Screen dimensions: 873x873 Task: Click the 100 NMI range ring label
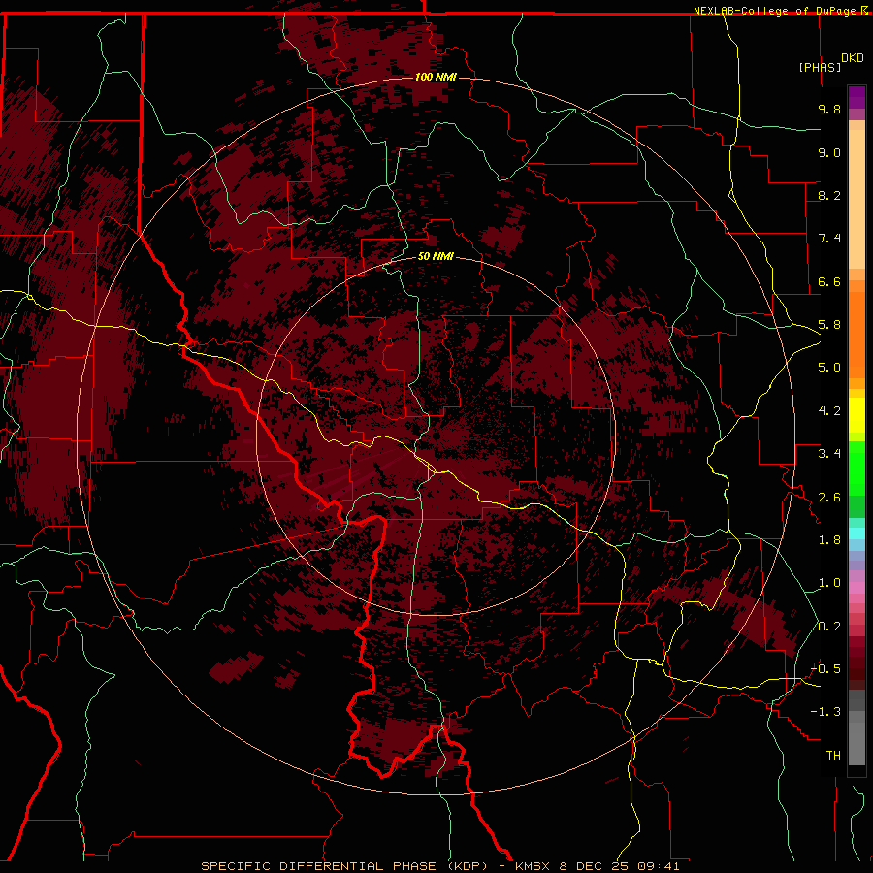(x=436, y=77)
